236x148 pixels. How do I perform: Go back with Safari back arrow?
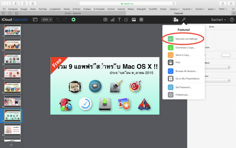[x=4, y=4]
